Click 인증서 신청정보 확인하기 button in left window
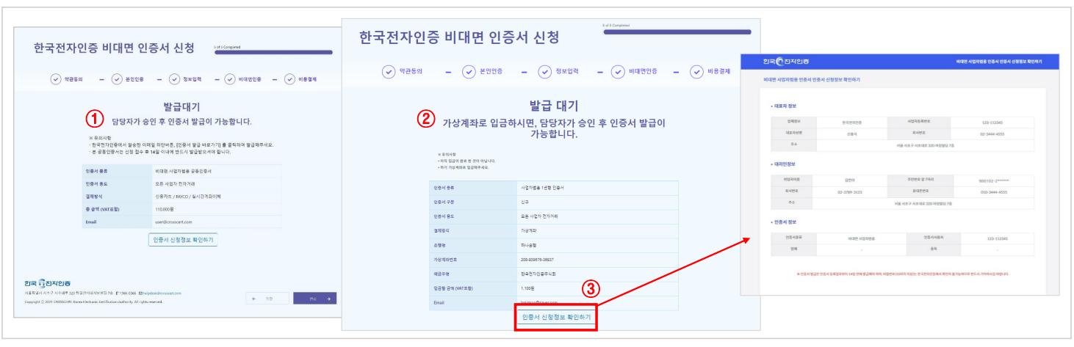Image resolution: width=1074 pixels, height=347 pixels. (183, 240)
